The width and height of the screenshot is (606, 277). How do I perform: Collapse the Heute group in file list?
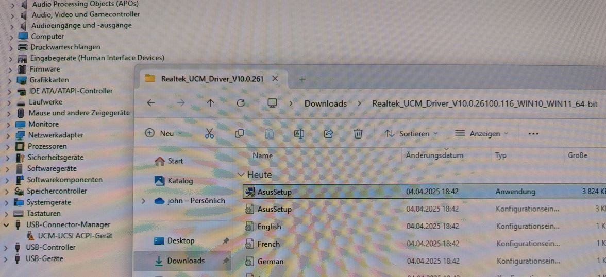(x=241, y=175)
